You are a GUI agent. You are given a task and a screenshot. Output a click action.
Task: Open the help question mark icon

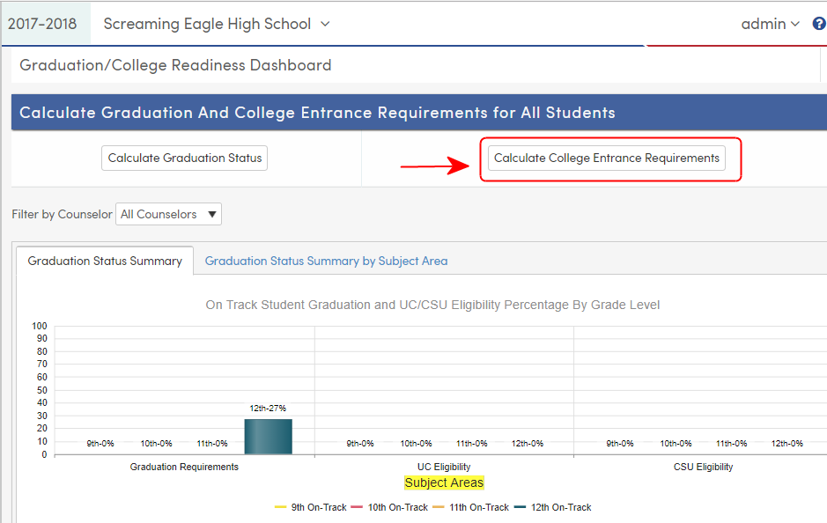tap(819, 24)
